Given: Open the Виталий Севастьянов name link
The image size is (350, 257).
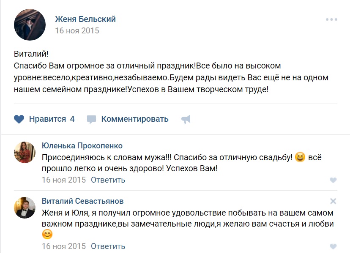Looking at the screenshot, I should tap(83, 201).
